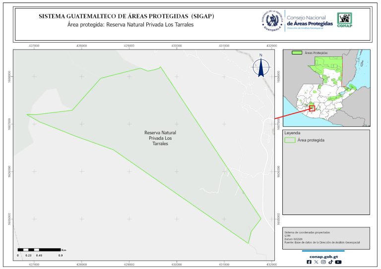Screen dimensions: 381x269
Task: Click the green CONAP logo
Action: pyautogui.click(x=345, y=19)
